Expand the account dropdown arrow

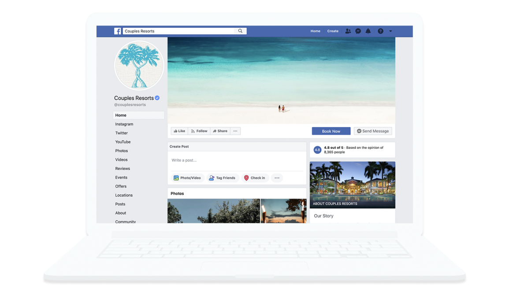point(390,31)
